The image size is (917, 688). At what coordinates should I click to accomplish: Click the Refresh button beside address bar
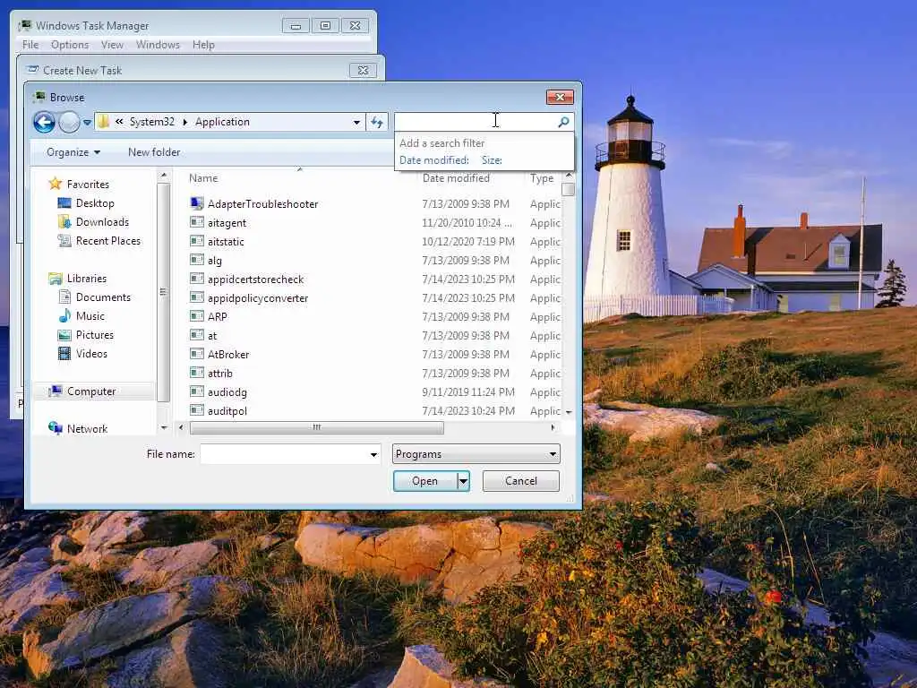click(x=377, y=122)
